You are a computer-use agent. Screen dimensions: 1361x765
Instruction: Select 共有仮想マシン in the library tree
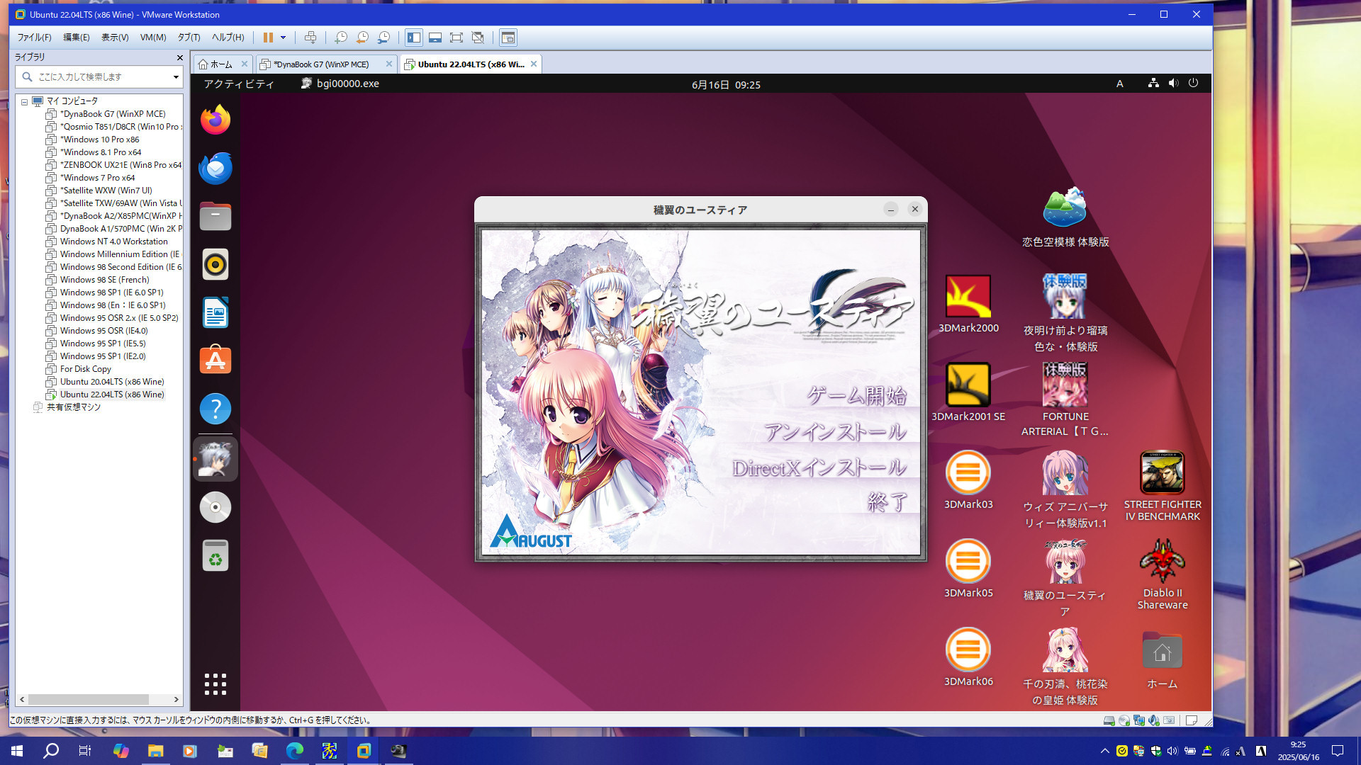(x=73, y=407)
